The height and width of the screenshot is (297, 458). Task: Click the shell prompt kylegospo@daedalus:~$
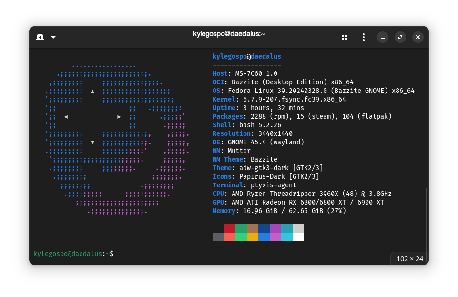[x=73, y=254]
